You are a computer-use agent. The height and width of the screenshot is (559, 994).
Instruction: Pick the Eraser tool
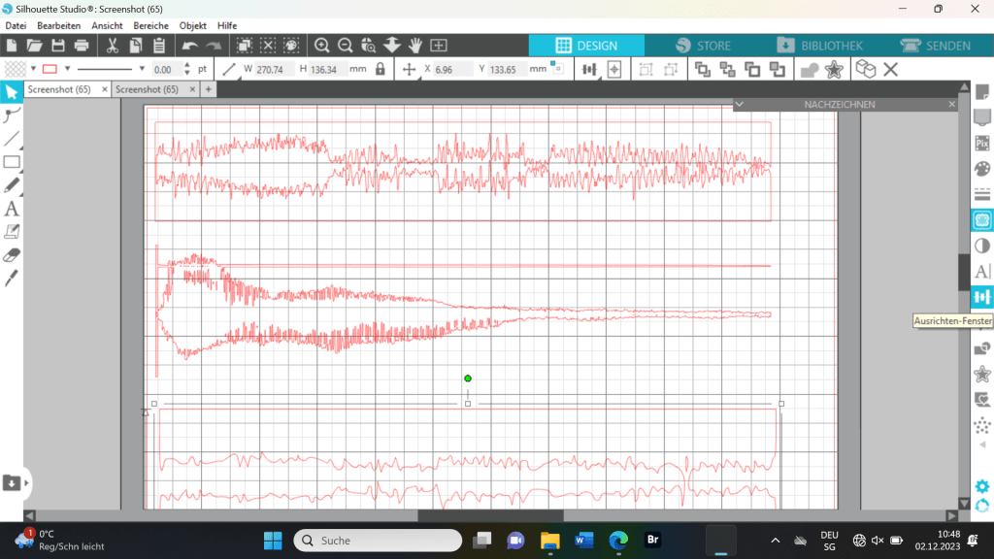(12, 255)
